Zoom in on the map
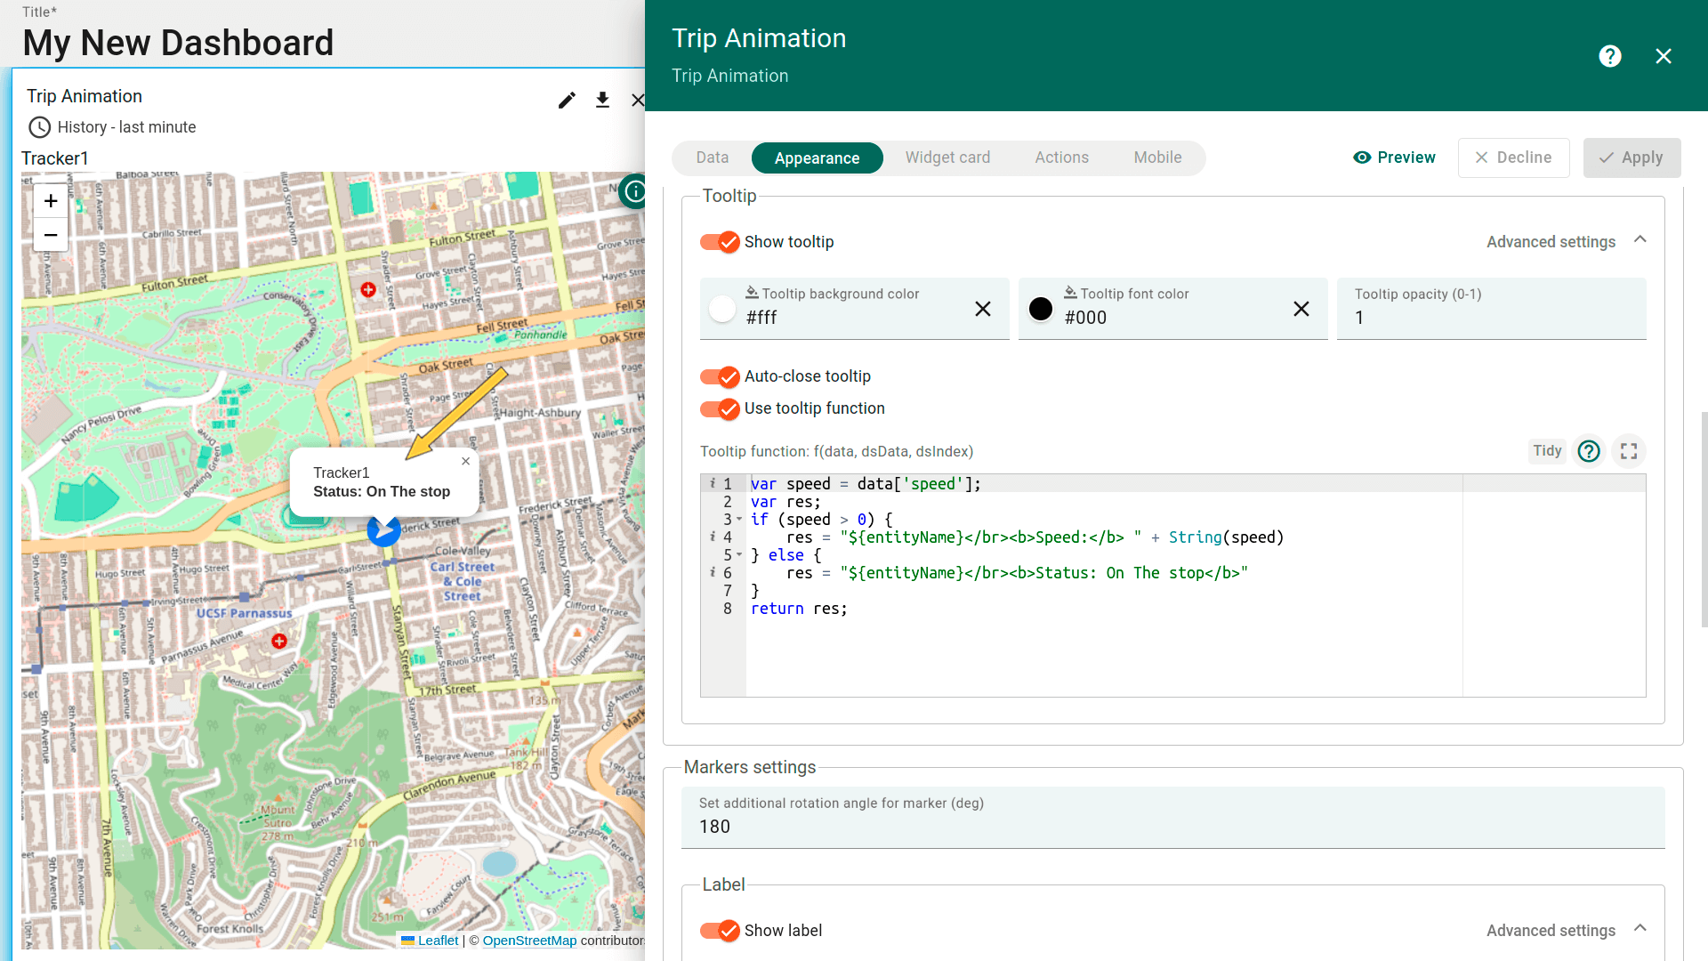Screen dimensions: 1708x961 pyautogui.click(x=51, y=201)
